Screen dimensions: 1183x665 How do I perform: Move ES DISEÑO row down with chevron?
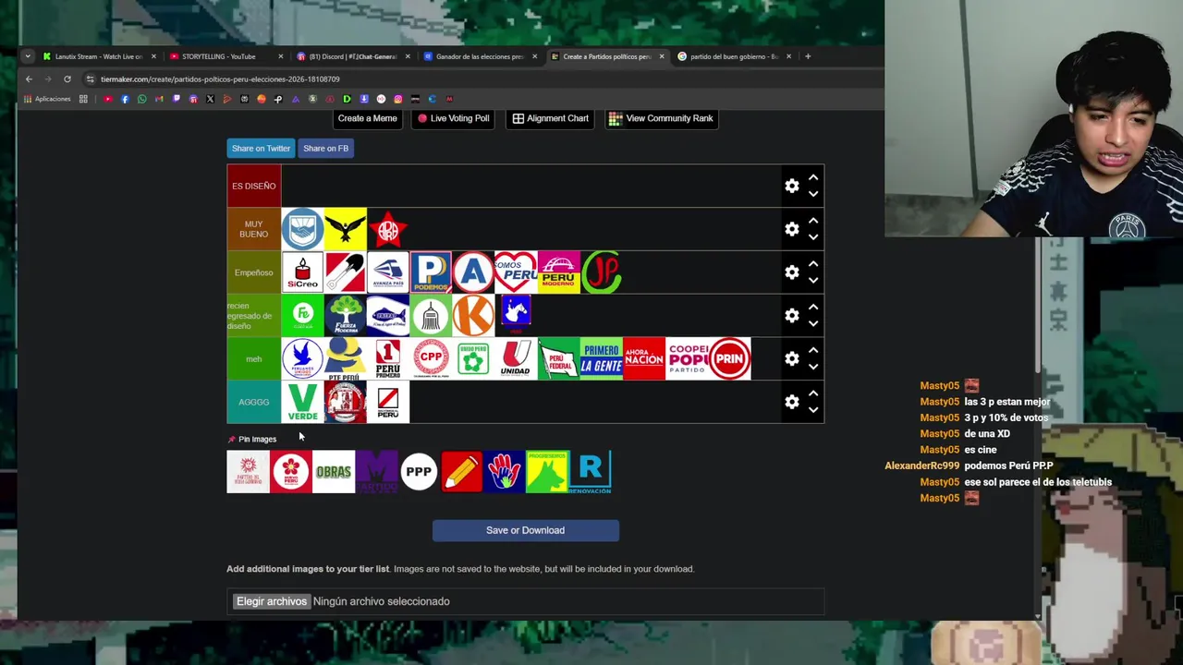pyautogui.click(x=813, y=194)
